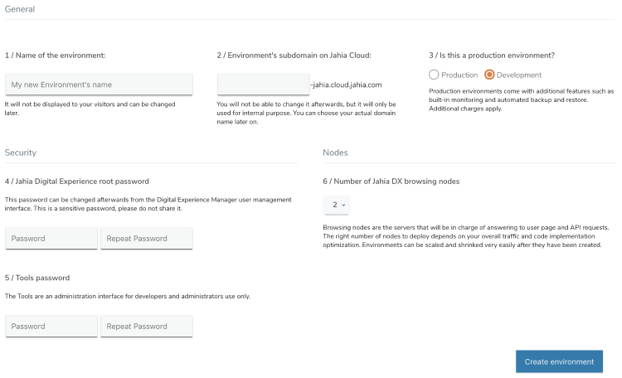Viewport: 622px width, 378px height.
Task: Click the General section heading
Action: pyautogui.click(x=20, y=9)
